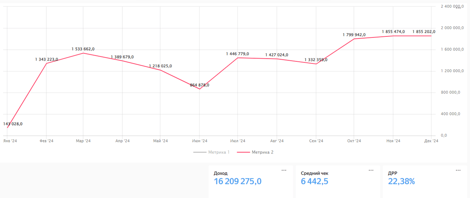Open the ДРР widget options menu
The width and height of the screenshot is (470, 198).
(458, 170)
